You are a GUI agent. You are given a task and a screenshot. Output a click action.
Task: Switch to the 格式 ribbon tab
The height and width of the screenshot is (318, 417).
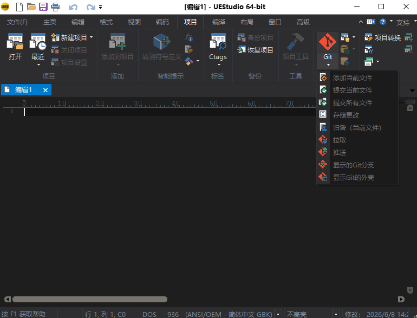[x=106, y=22]
